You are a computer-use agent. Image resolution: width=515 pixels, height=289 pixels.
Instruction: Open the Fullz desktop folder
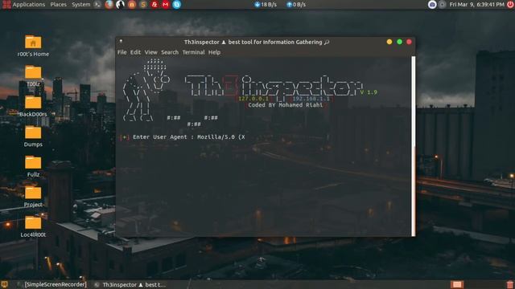coord(33,166)
